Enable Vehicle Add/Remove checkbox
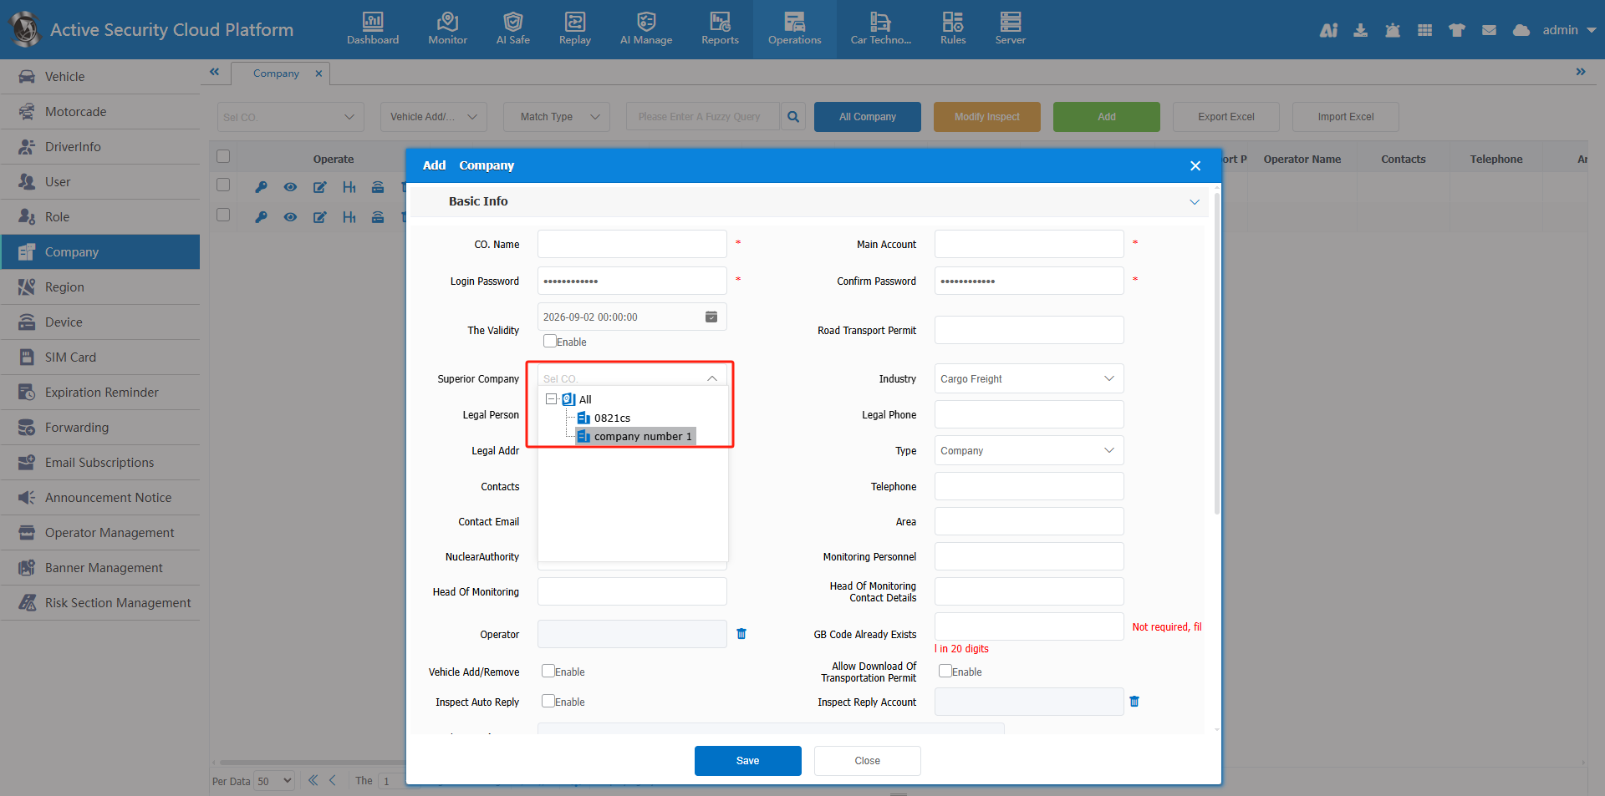Image resolution: width=1605 pixels, height=796 pixels. pyautogui.click(x=548, y=672)
